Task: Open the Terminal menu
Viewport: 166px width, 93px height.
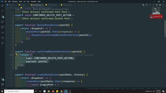Action: pos(33,2)
